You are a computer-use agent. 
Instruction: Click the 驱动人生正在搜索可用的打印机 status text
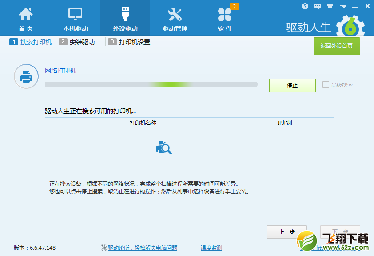pyautogui.click(x=90, y=111)
